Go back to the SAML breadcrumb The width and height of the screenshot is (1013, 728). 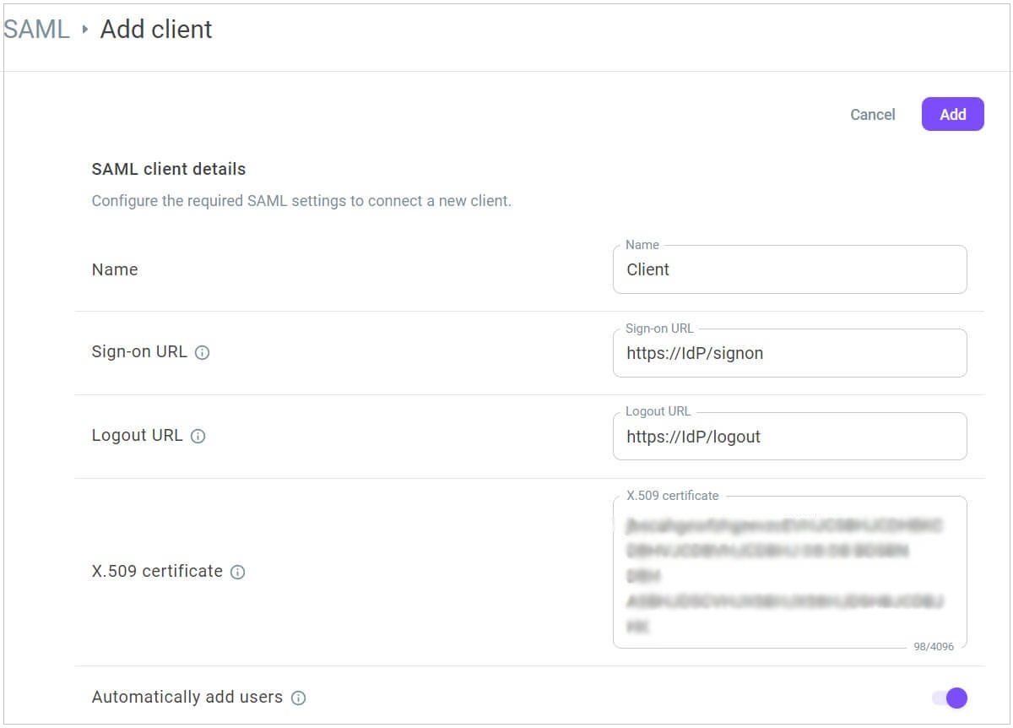click(36, 30)
